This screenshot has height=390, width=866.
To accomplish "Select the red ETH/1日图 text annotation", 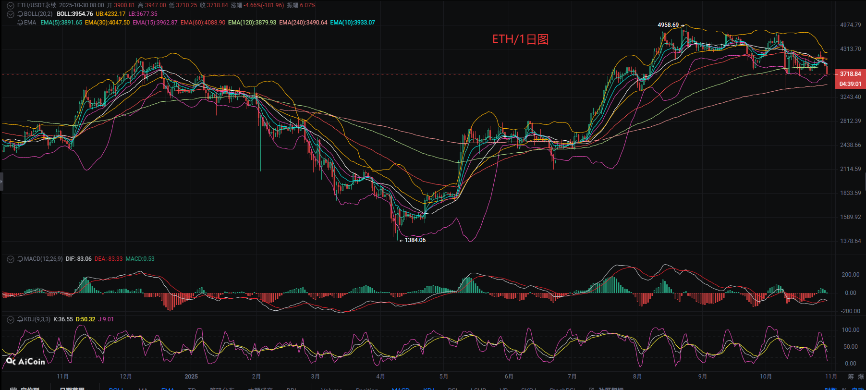I will point(520,39).
